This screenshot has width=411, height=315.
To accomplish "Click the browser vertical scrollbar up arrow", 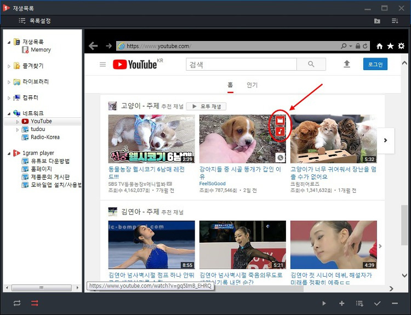I will click(x=404, y=63).
